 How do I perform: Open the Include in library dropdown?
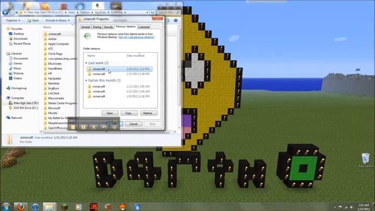click(57, 21)
